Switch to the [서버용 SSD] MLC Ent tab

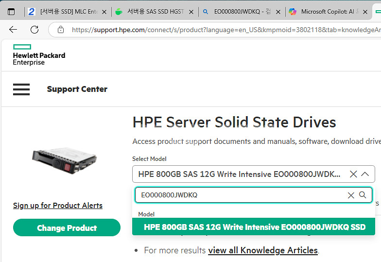coord(67,12)
